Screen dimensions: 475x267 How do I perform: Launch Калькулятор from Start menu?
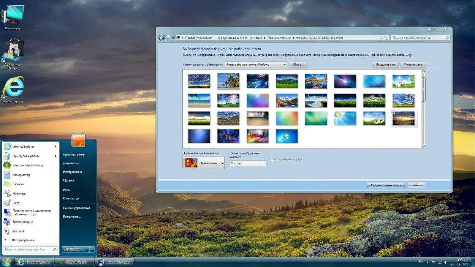coord(7,175)
